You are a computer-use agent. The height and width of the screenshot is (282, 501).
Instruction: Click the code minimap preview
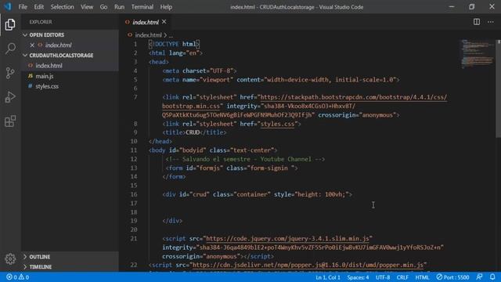tap(478, 54)
